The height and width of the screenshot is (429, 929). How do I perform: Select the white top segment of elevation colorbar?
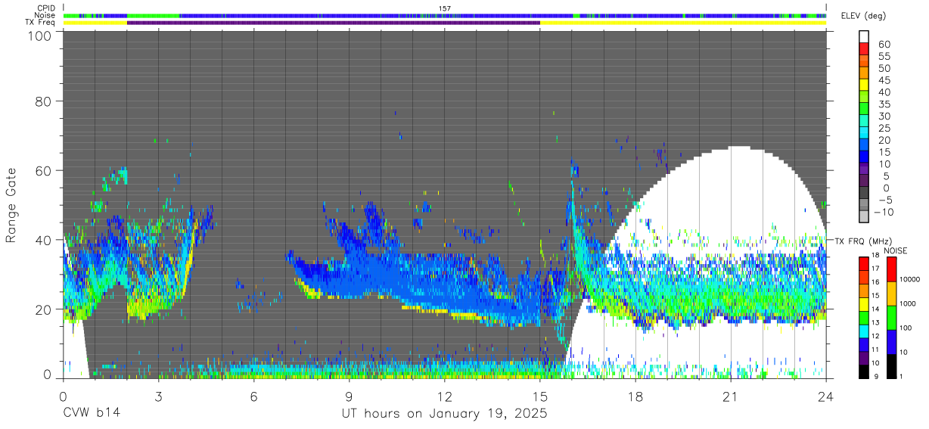coord(864,36)
